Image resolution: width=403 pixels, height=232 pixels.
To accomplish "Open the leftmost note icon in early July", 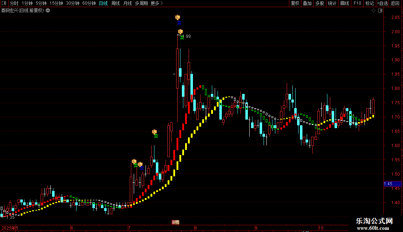I will (134, 161).
